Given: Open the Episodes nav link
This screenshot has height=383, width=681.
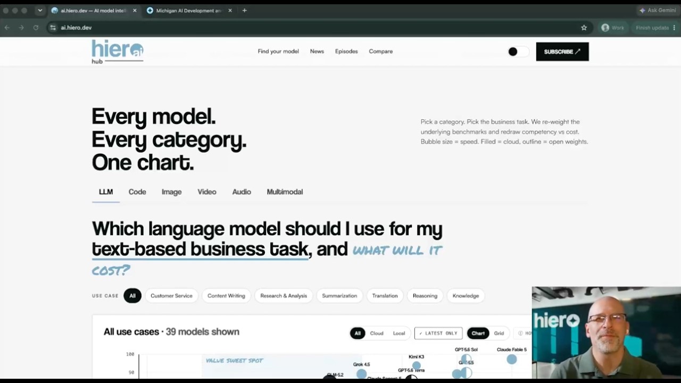Looking at the screenshot, I should (346, 52).
